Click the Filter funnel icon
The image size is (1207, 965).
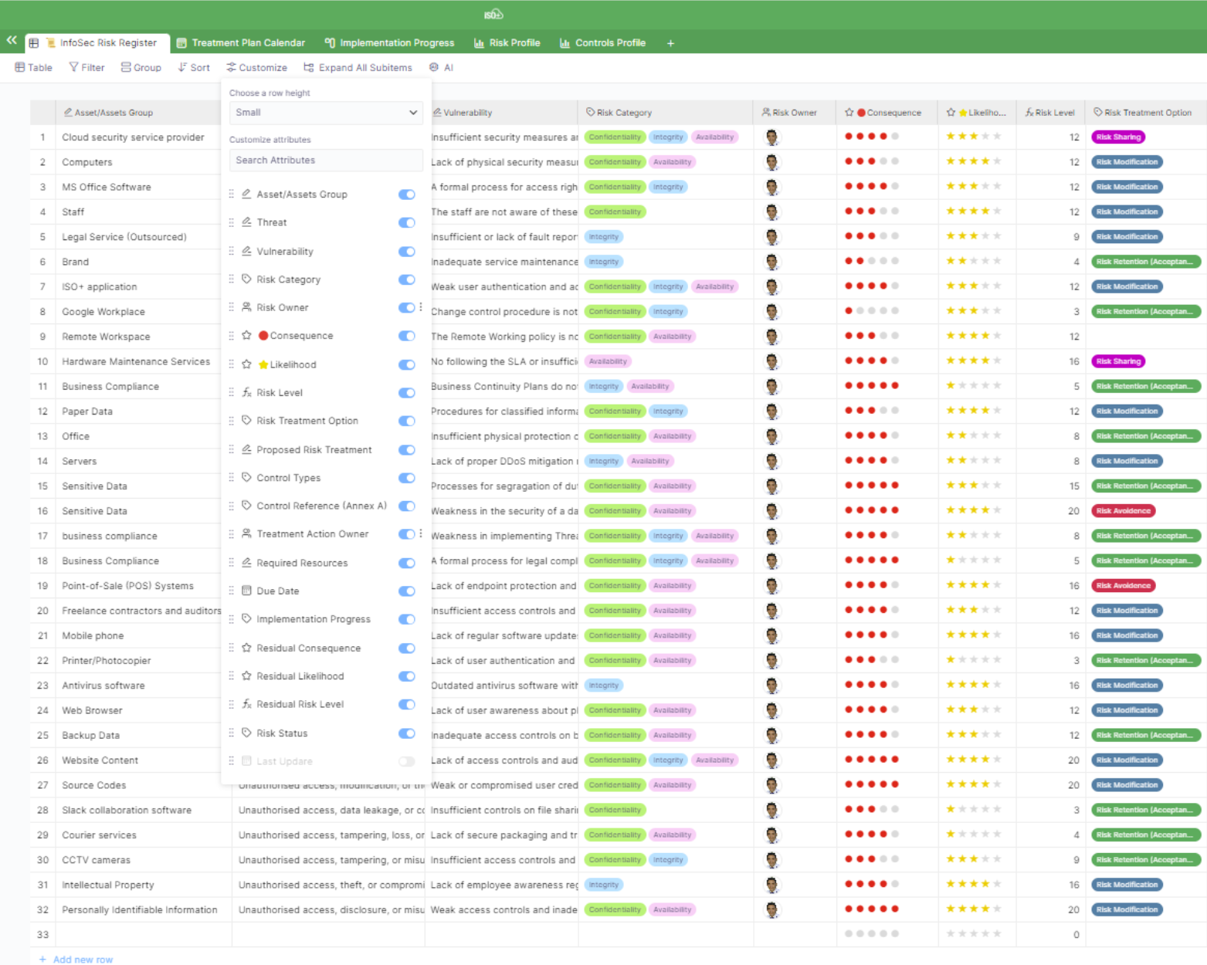click(x=74, y=67)
